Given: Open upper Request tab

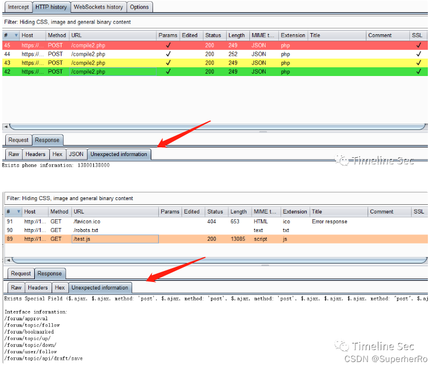Looking at the screenshot, I should pos(18,140).
